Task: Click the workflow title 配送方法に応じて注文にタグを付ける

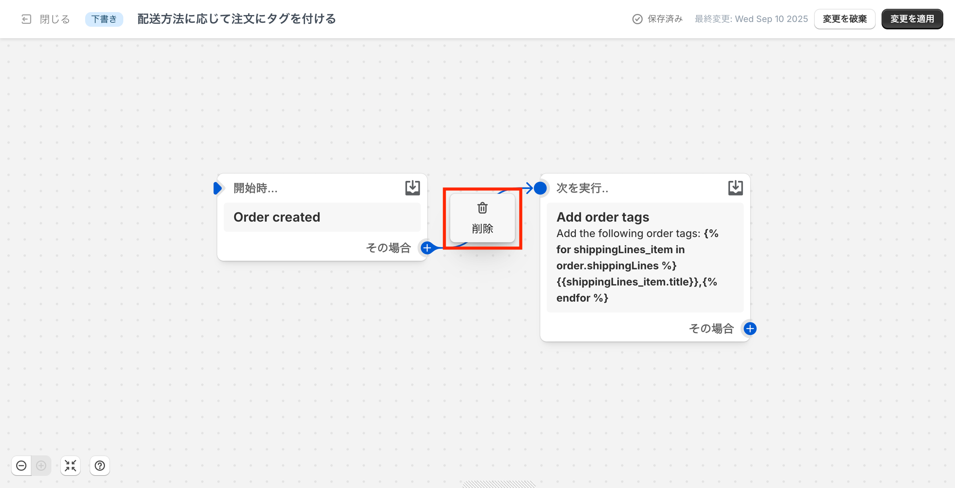Action: coord(236,19)
